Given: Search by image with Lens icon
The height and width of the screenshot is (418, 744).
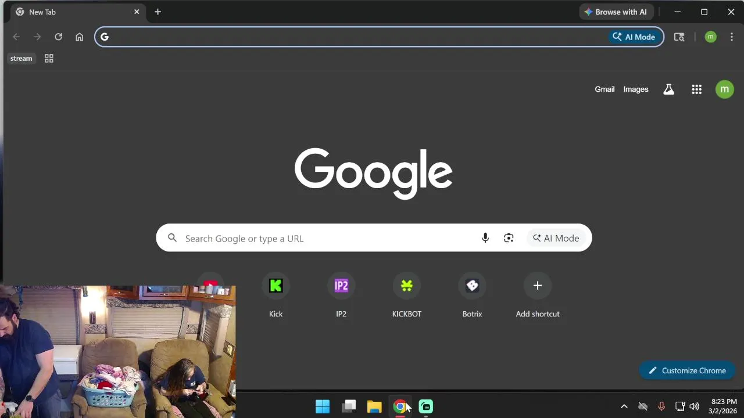Looking at the screenshot, I should 509,238.
